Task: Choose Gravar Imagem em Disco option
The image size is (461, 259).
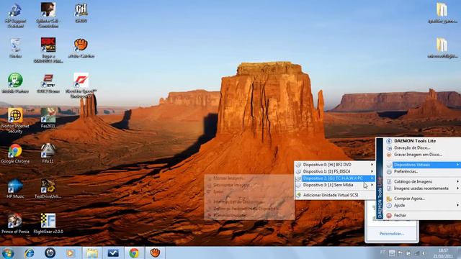Action: click(418, 155)
